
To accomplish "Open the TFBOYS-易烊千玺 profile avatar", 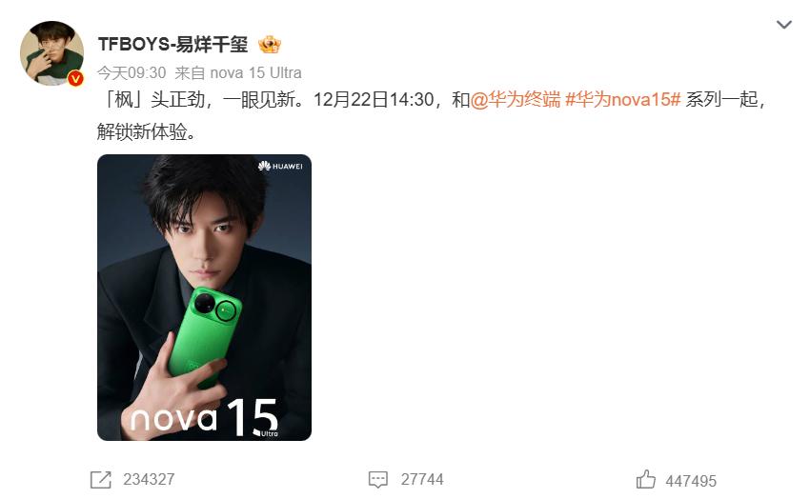I will [x=51, y=52].
